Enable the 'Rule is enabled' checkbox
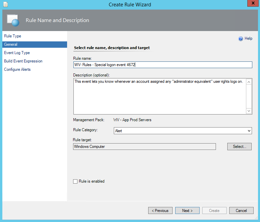Screen dimensions: 260x222 pyautogui.click(x=75, y=181)
